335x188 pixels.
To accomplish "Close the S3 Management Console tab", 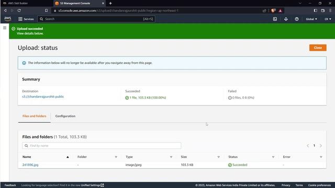I will (103, 3).
